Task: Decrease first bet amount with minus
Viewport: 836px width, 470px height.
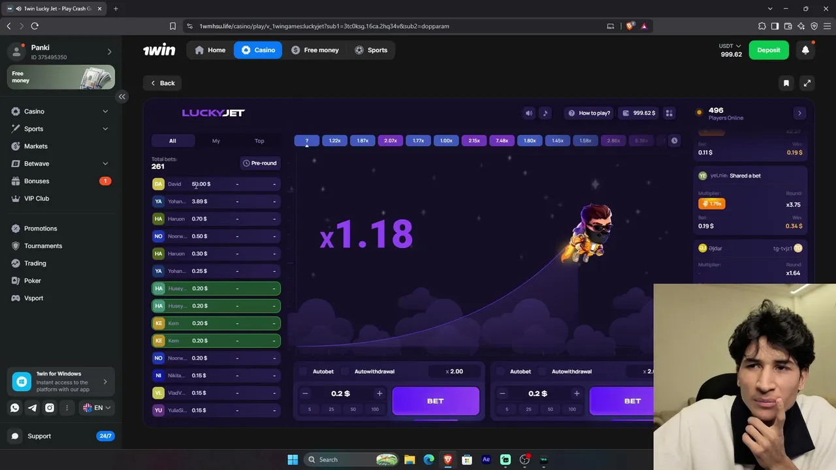Action: tap(305, 394)
